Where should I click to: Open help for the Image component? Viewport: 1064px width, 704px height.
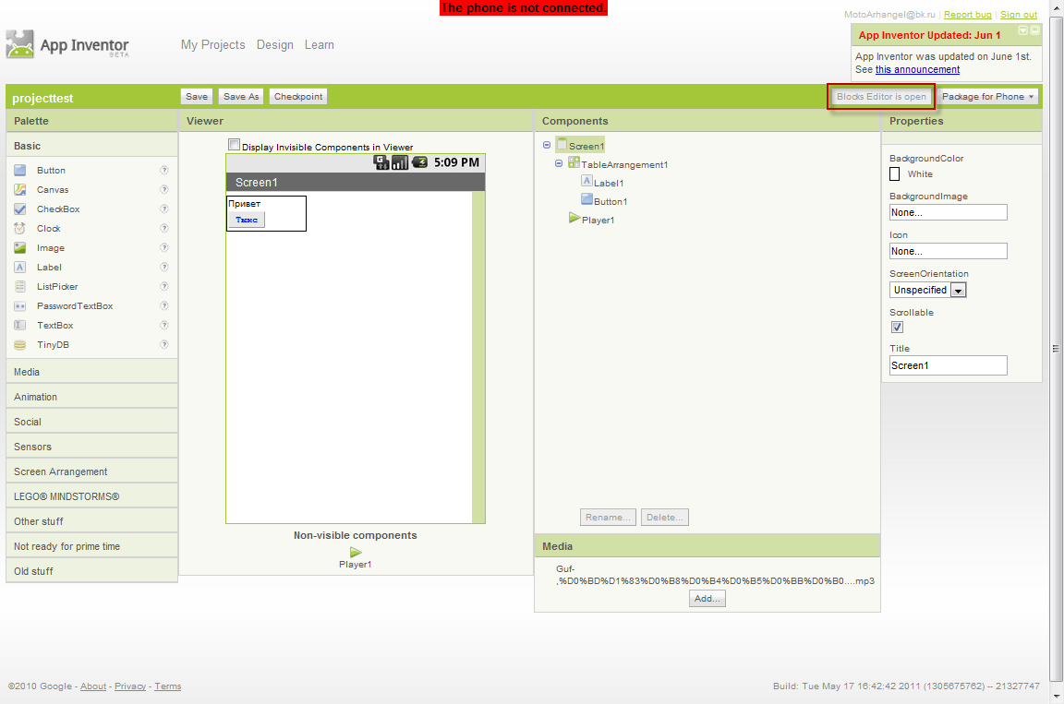point(164,247)
